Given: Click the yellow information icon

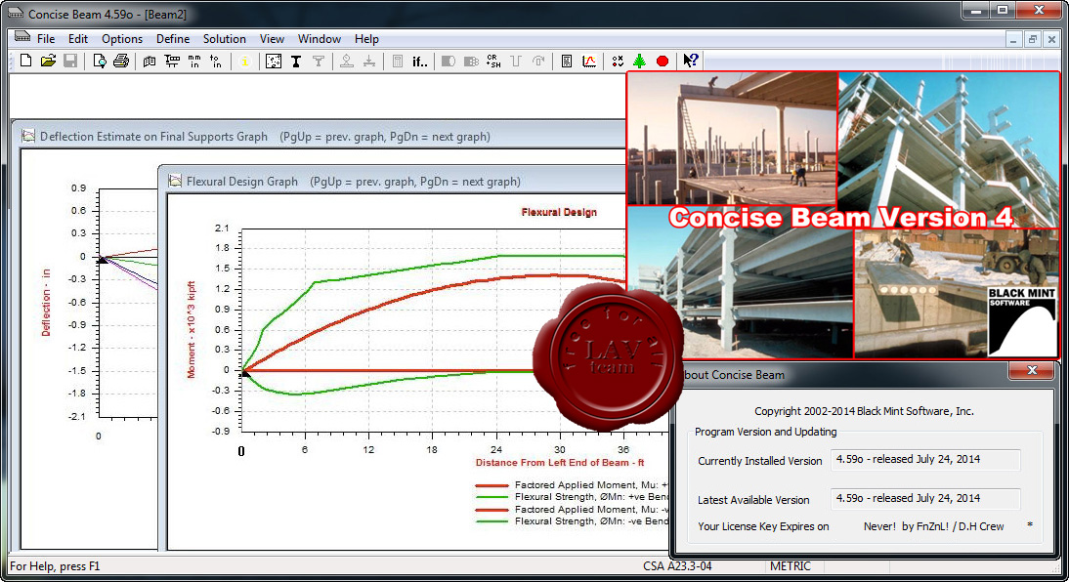Looking at the screenshot, I should [x=244, y=62].
